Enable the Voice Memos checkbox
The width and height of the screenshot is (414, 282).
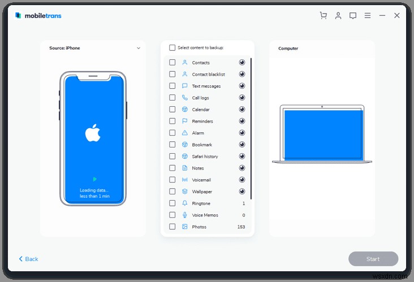point(172,215)
